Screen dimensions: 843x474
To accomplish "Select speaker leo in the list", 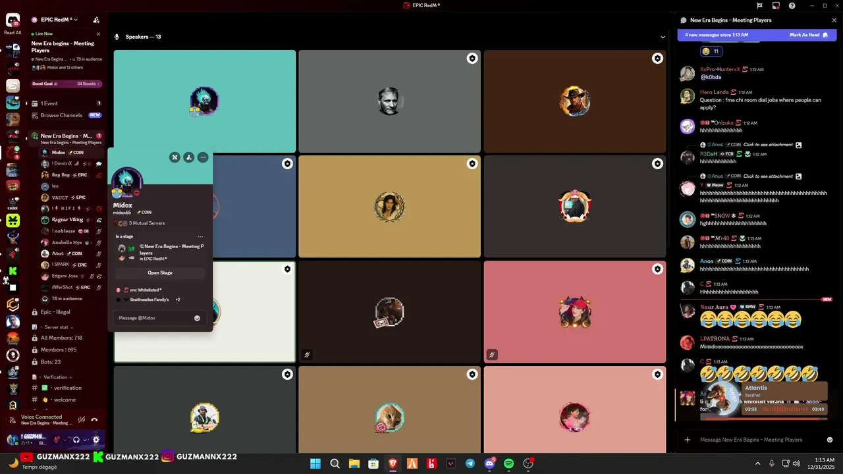I will (71, 186).
